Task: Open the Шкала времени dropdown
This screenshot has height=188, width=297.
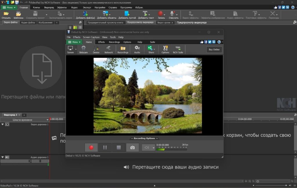Action: click(48, 120)
